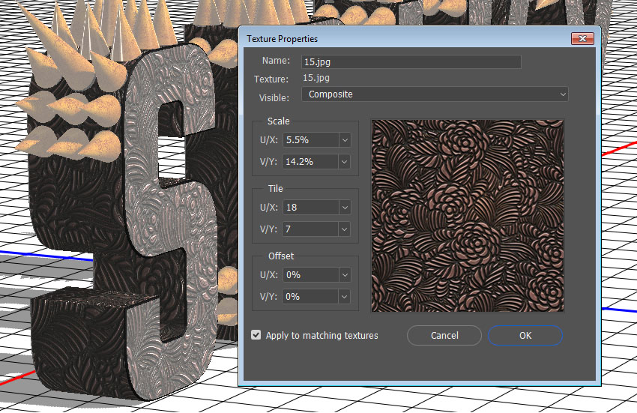Click the Texture Properties title text
Image resolution: width=637 pixels, height=413 pixels.
click(282, 39)
